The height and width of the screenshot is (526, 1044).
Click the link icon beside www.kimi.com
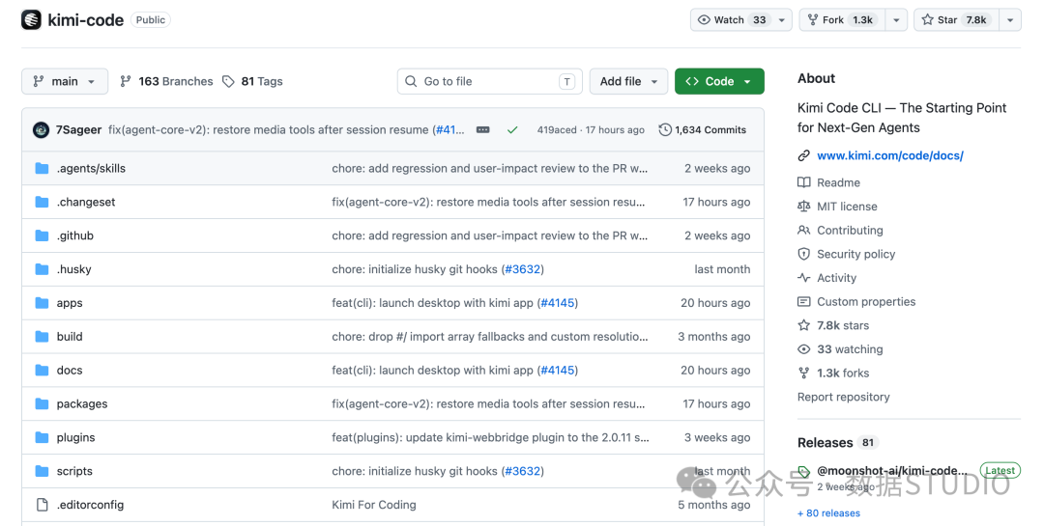point(803,155)
